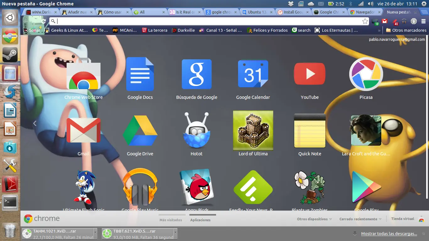Open the Felices y Forrados bookmark

[268, 30]
